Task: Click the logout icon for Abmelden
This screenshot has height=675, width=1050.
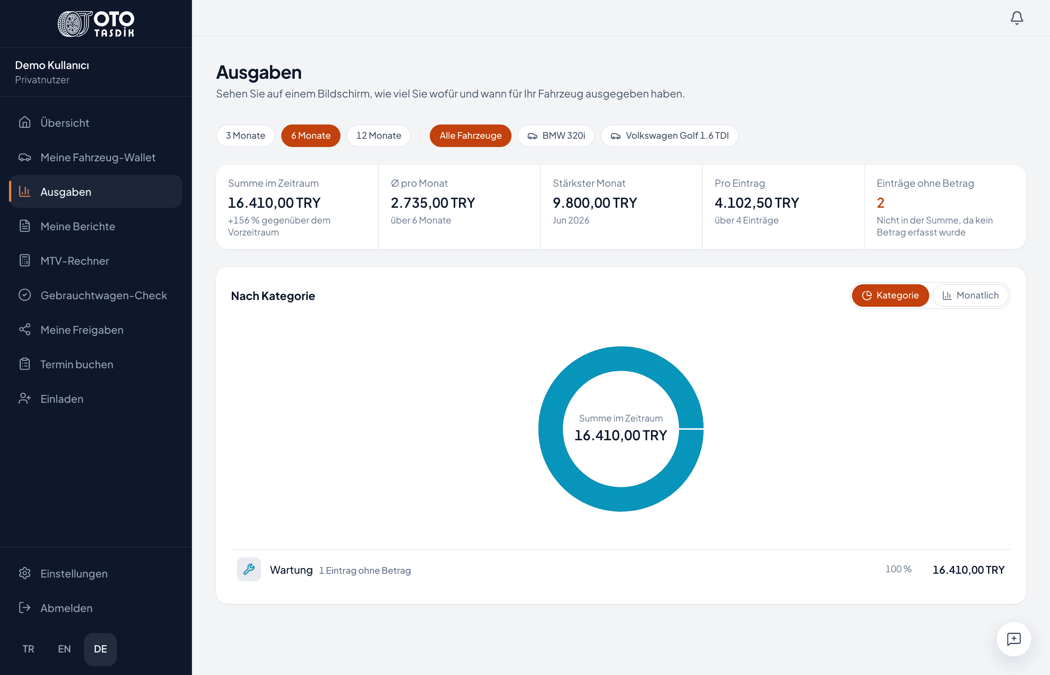Action: click(x=25, y=608)
